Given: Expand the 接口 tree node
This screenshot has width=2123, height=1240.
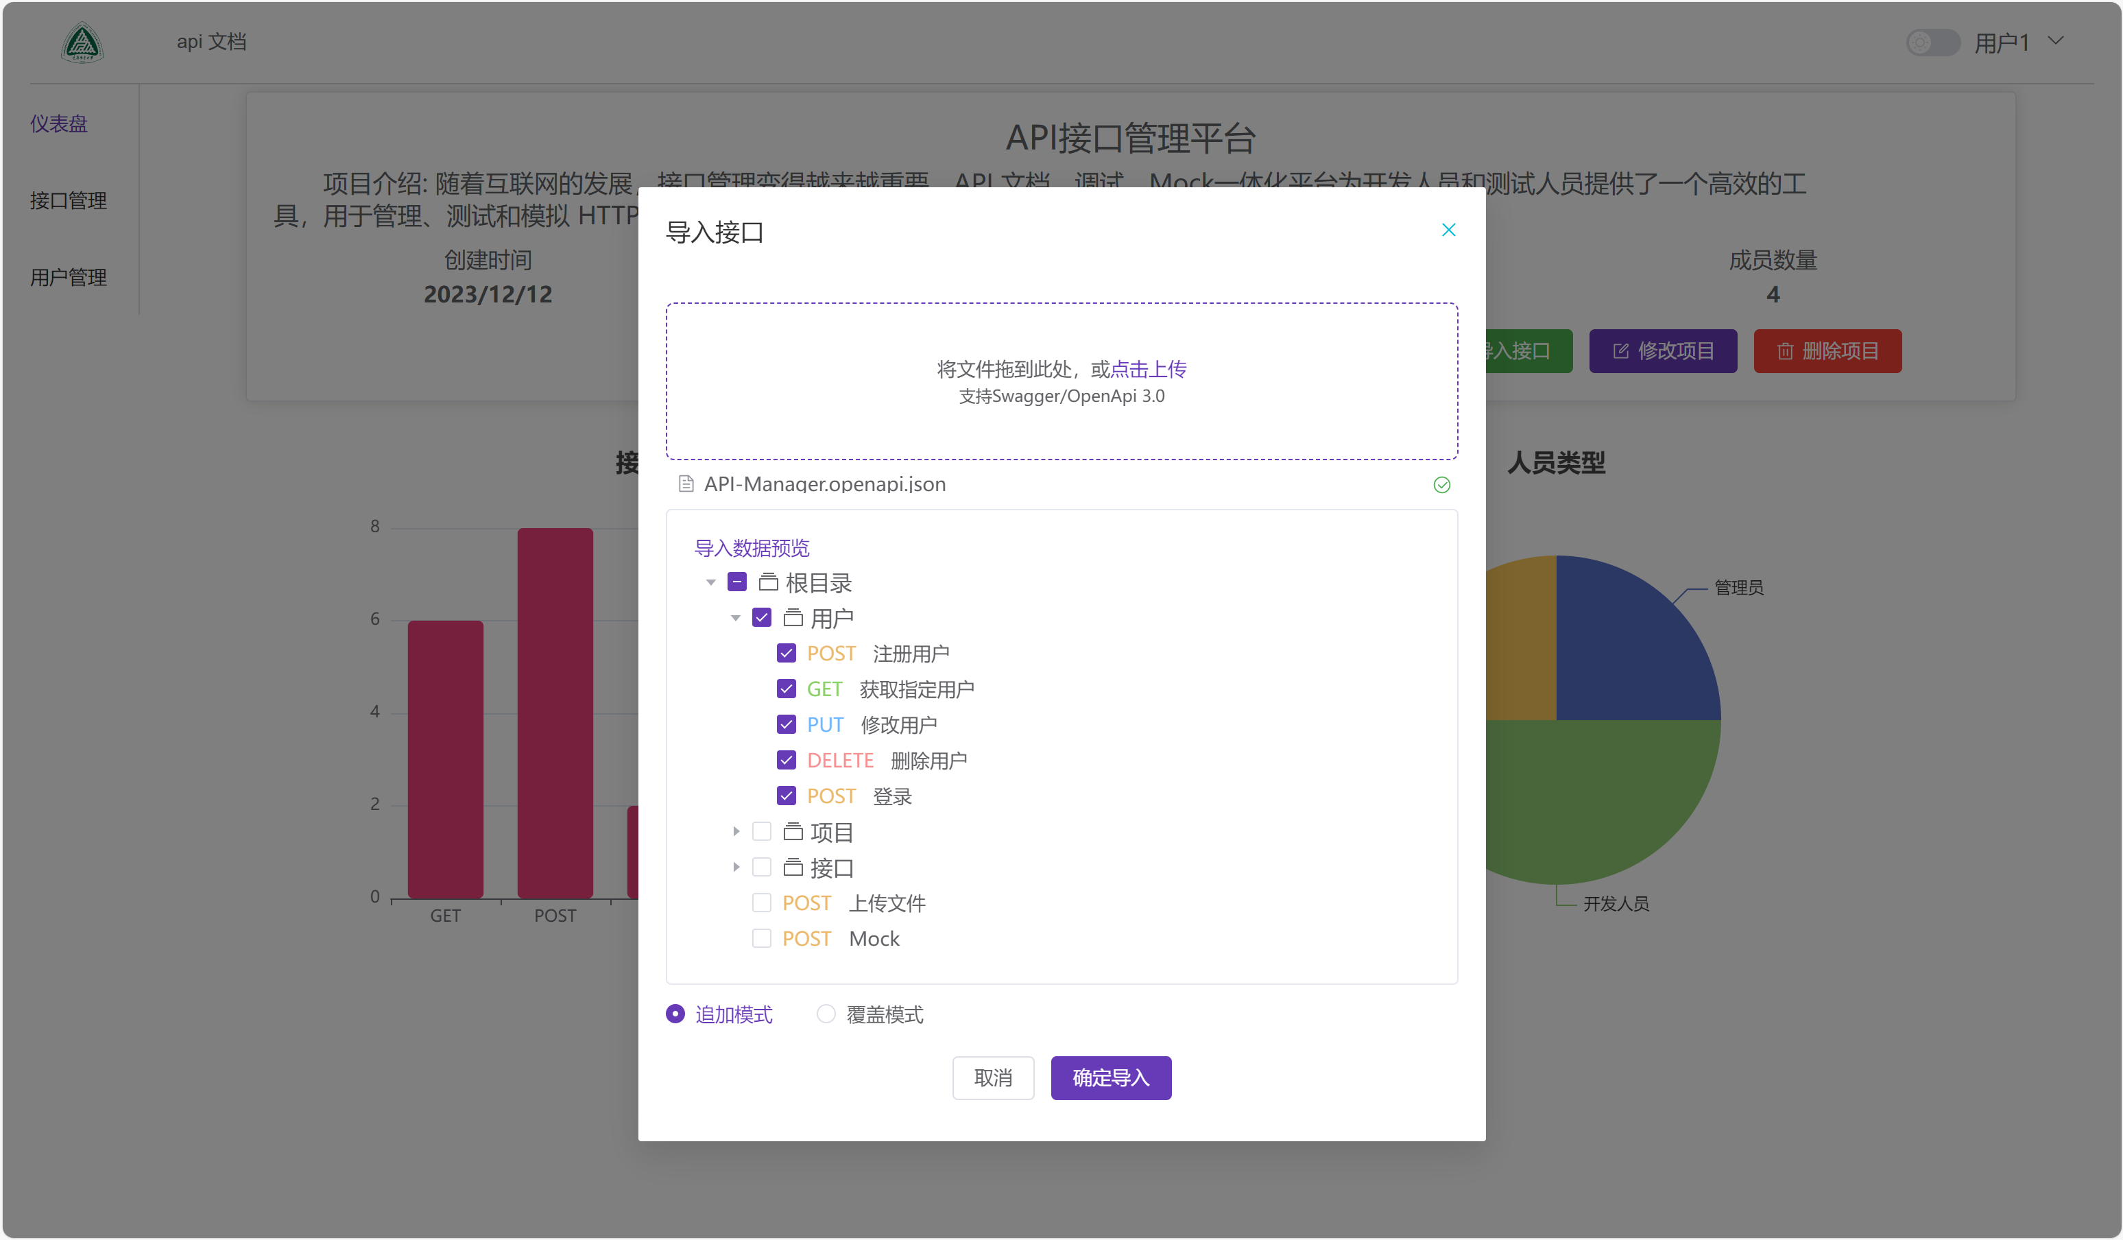Looking at the screenshot, I should click(736, 868).
